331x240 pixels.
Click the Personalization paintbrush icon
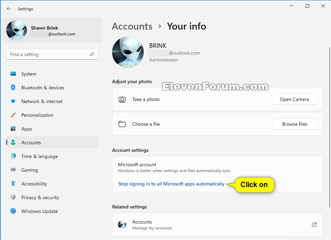click(x=13, y=115)
